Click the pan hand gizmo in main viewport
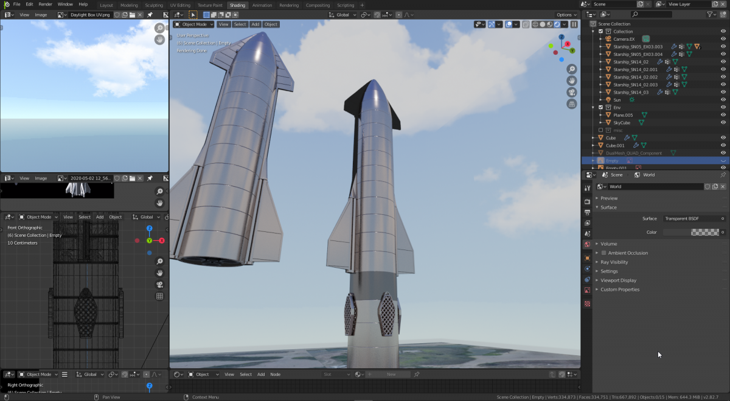The image size is (730, 401). [x=572, y=81]
